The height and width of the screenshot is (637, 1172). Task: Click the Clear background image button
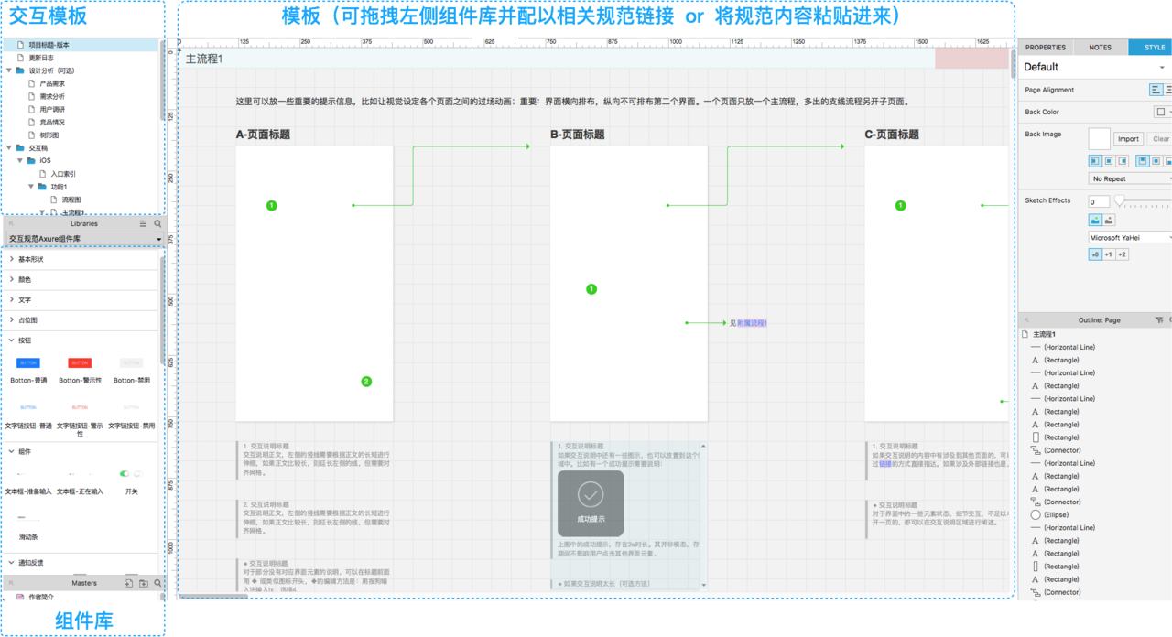click(1160, 139)
